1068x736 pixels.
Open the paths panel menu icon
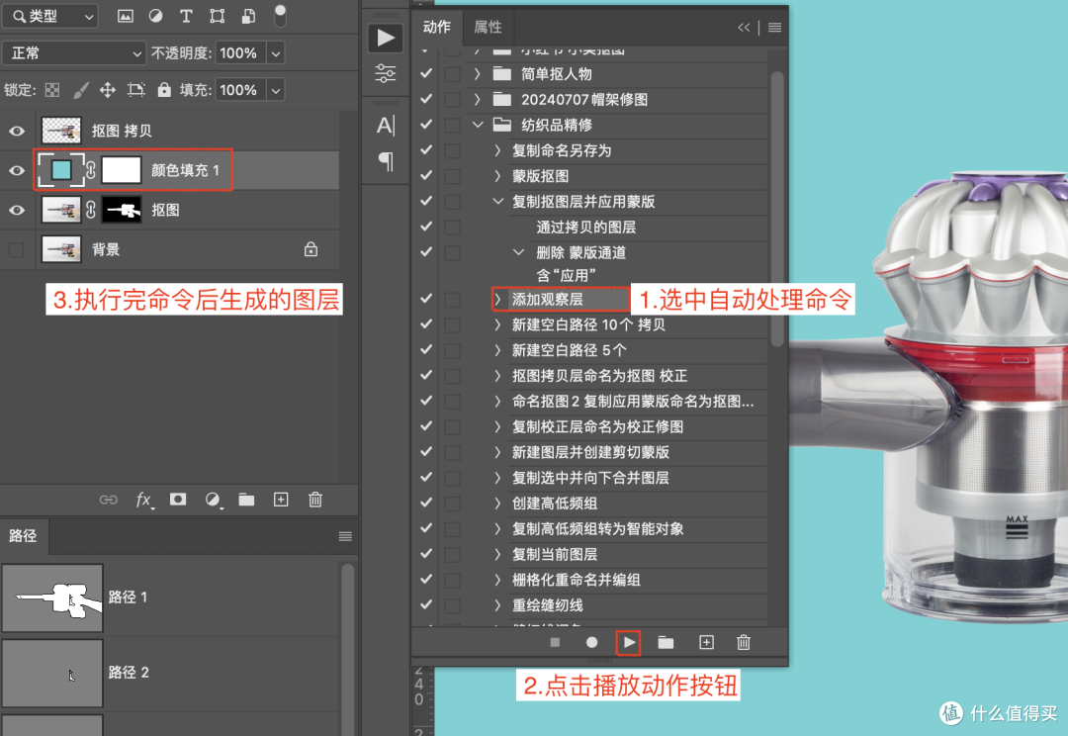point(345,536)
